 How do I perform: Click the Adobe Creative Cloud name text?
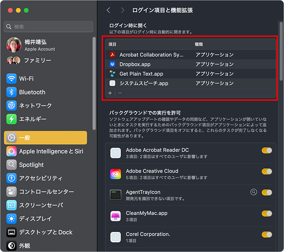click(152, 171)
